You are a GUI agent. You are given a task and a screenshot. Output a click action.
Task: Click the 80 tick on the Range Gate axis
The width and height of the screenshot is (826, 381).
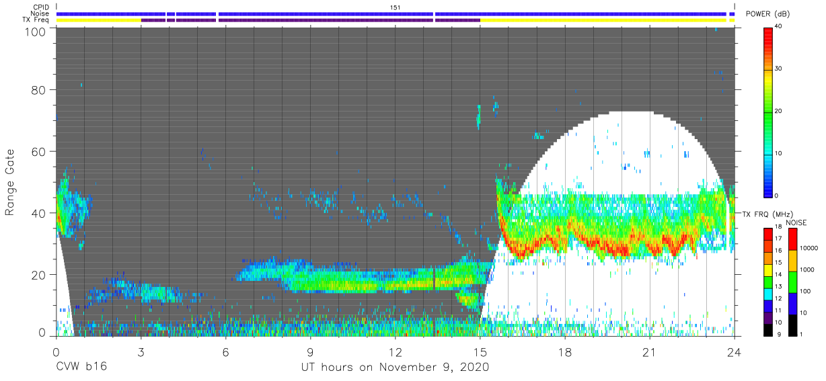coord(40,90)
